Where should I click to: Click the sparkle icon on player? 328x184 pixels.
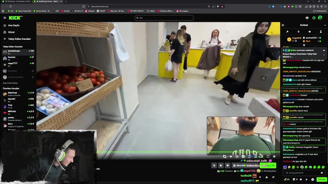coord(231,156)
